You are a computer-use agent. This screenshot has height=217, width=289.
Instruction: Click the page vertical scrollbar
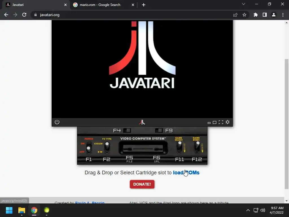286,124
